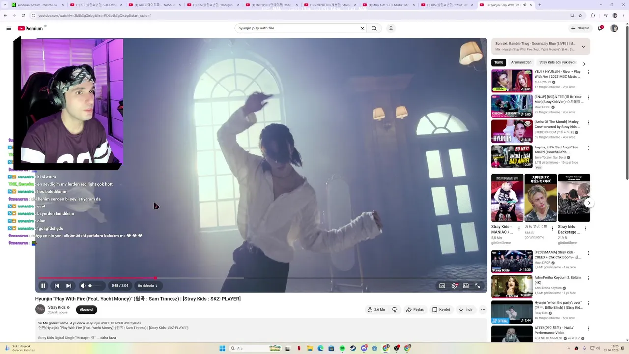Click the Oluştur create button

pos(580,28)
